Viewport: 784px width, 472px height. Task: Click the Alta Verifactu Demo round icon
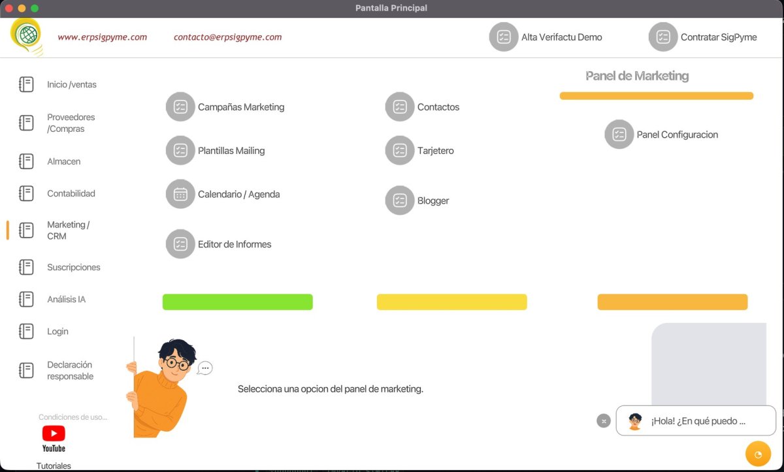pos(504,37)
